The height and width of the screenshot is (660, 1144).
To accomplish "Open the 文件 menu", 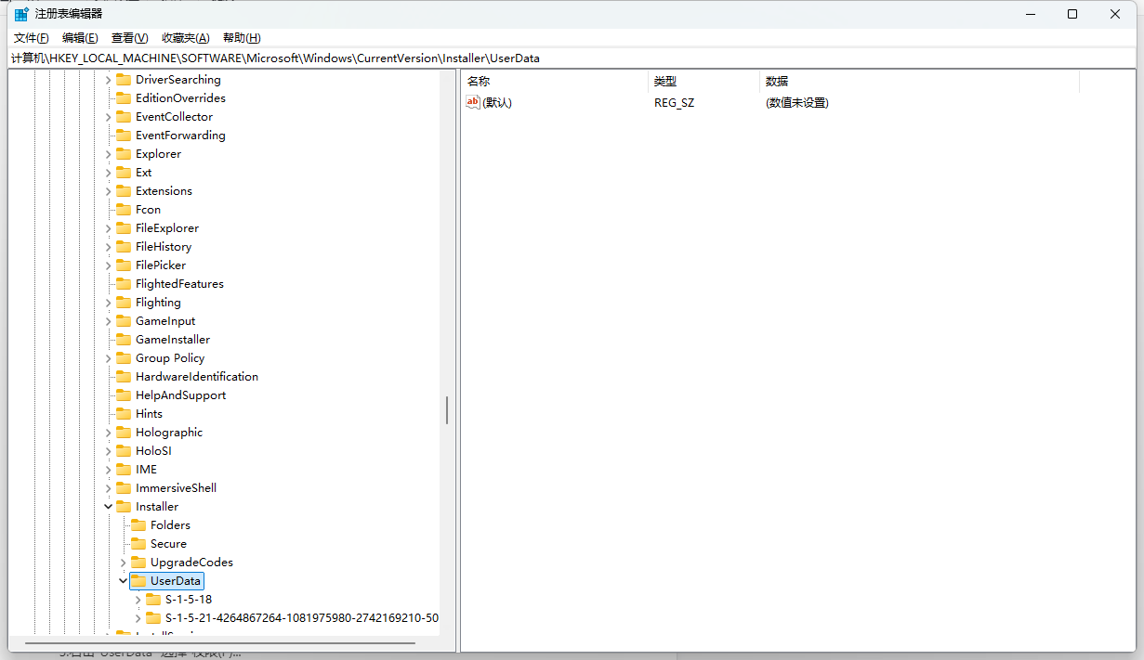I will [30, 37].
